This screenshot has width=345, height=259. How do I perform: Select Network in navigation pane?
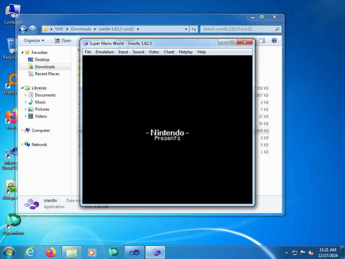[x=39, y=144]
